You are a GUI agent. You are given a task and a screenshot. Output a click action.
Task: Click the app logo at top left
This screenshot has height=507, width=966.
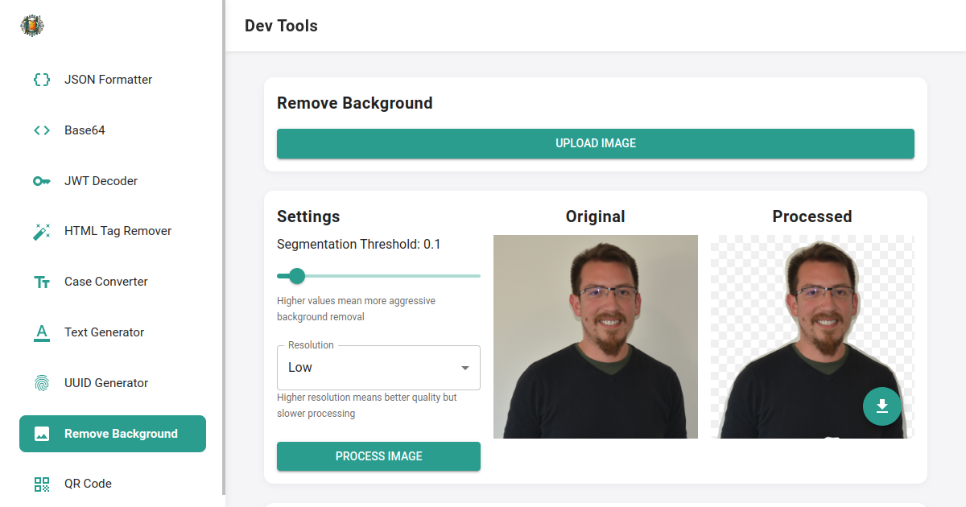(x=31, y=25)
